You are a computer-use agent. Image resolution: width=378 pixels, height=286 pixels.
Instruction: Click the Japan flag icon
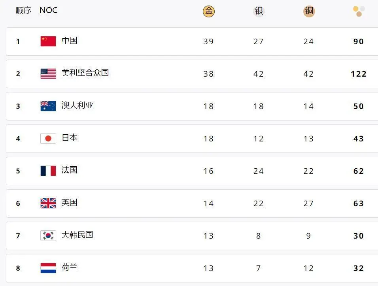click(x=48, y=139)
